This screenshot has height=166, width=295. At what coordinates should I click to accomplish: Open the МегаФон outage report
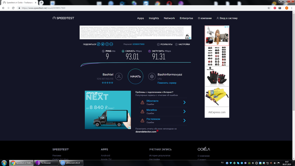[x=151, y=110]
